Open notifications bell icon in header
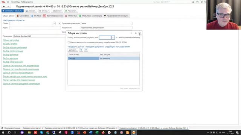This screenshot has width=241, height=135. click(193, 2)
